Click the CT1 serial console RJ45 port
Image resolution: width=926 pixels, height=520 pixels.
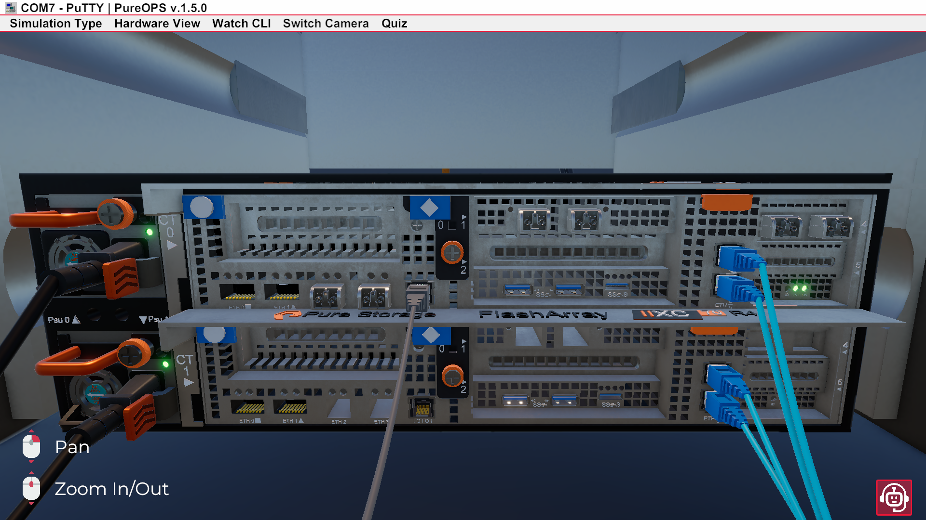coord(422,408)
